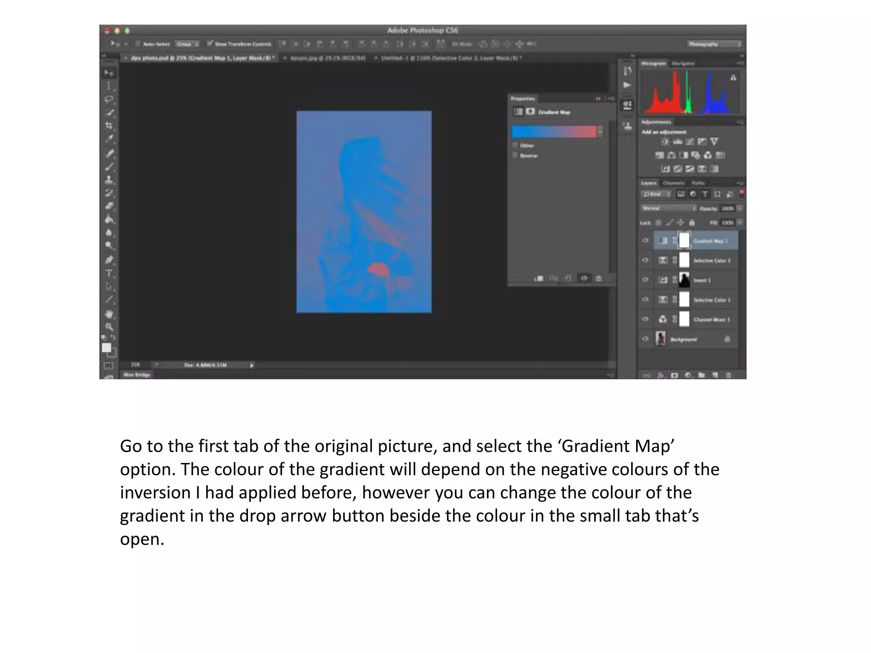Image resolution: width=871 pixels, height=653 pixels.
Task: Open the Auto-Select Group dropdown
Action: [188, 44]
